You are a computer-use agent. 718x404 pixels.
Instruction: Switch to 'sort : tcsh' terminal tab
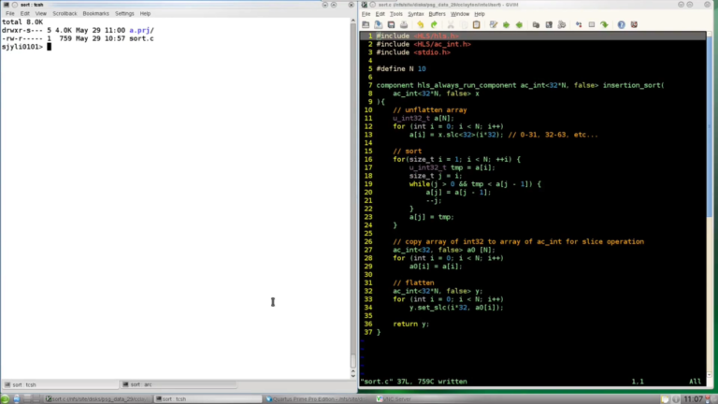point(60,384)
